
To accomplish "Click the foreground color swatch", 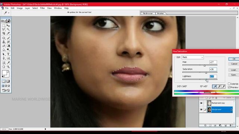I will tap(4, 73).
